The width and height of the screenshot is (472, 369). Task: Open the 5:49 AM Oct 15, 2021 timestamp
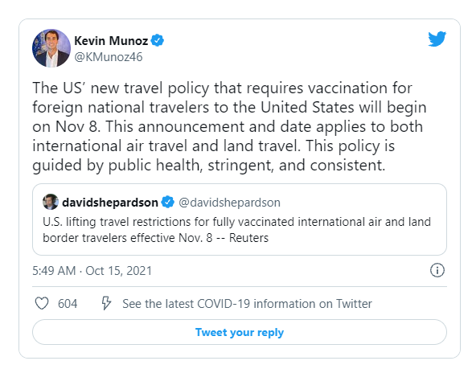[92, 271]
